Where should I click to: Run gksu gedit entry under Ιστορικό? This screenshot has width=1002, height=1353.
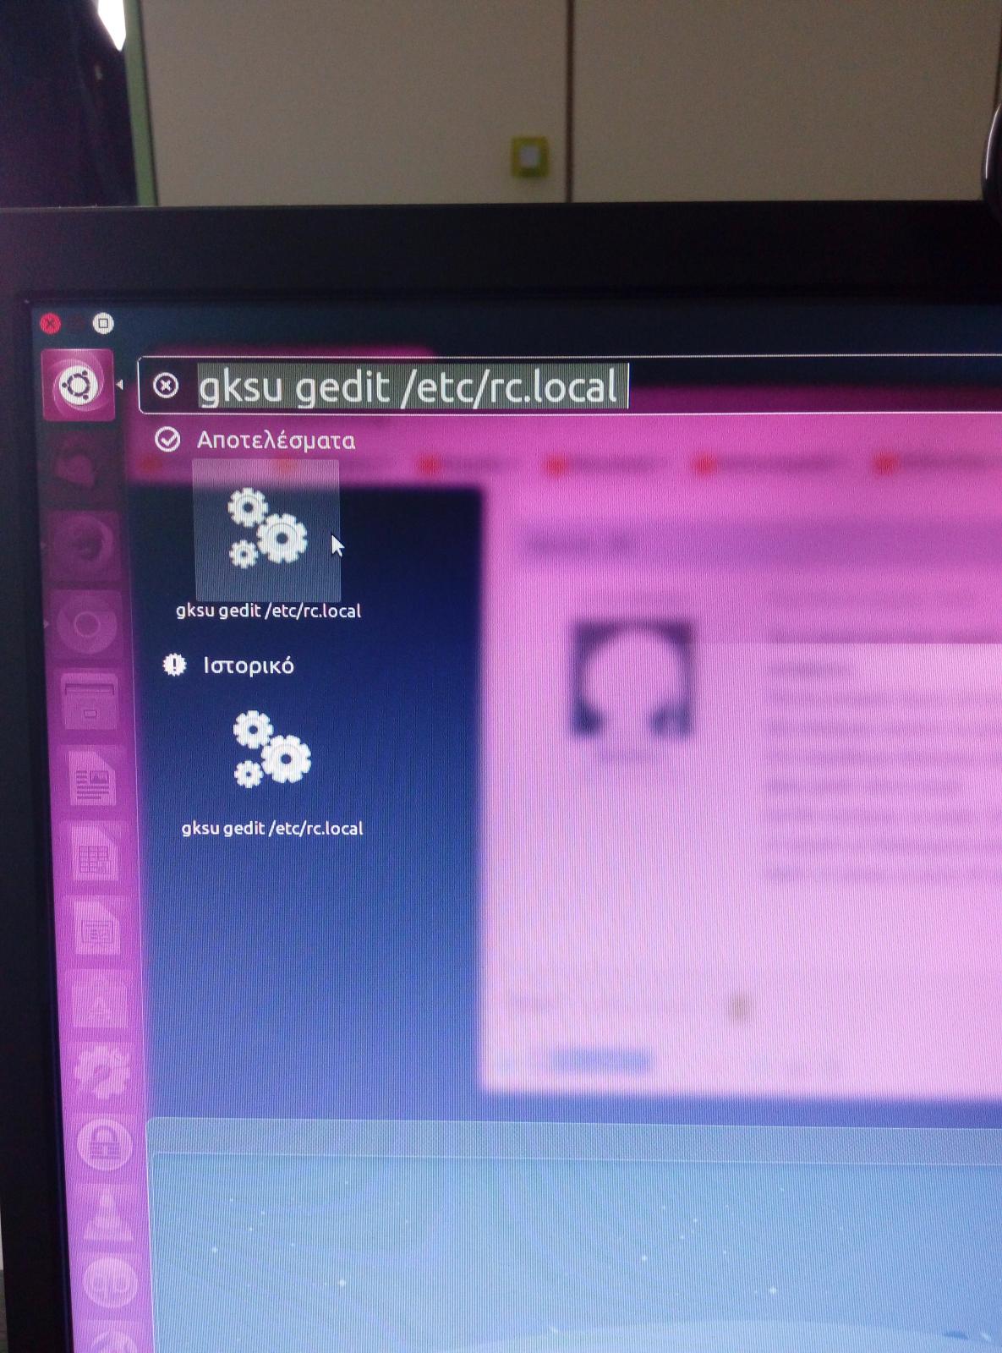click(x=271, y=749)
